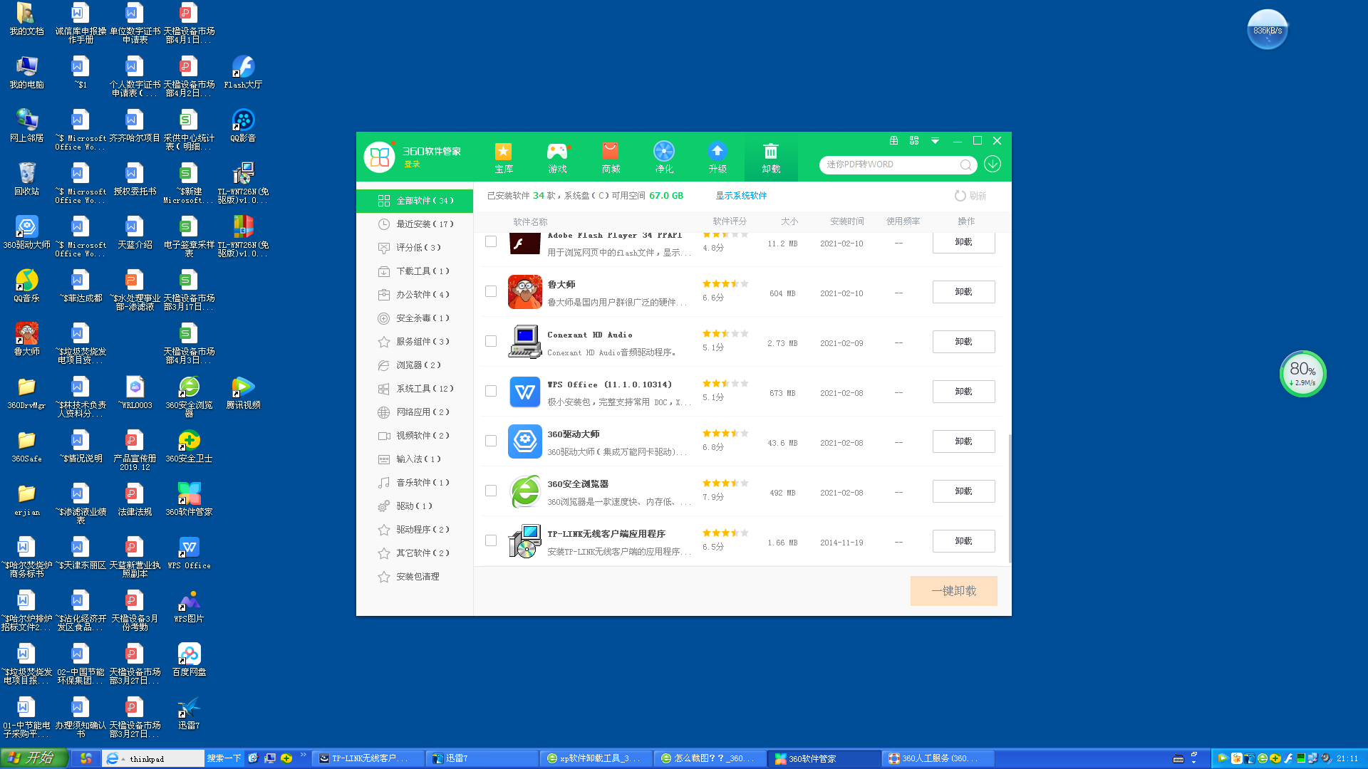Image resolution: width=1368 pixels, height=769 pixels.
Task: Click 一键卸载 button at bottom right
Action: click(x=953, y=590)
